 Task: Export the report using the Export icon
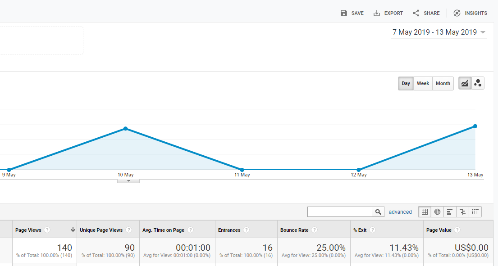point(377,13)
